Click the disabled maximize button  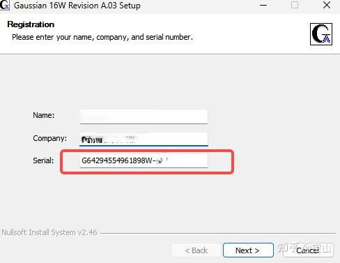(x=295, y=5)
